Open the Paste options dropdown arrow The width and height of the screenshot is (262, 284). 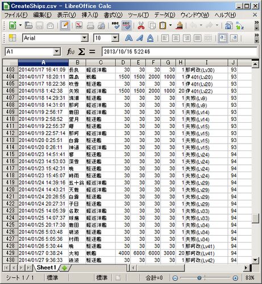170,25
